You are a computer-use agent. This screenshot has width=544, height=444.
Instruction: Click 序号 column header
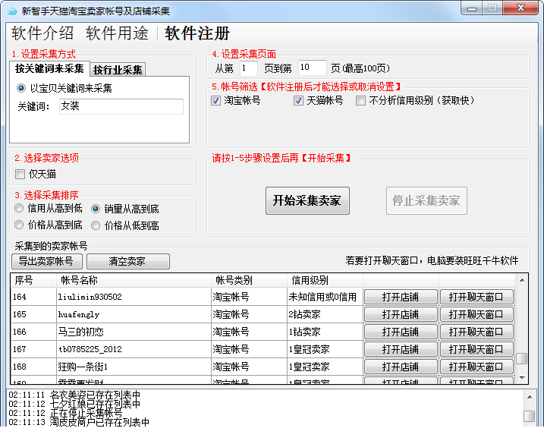[33, 280]
